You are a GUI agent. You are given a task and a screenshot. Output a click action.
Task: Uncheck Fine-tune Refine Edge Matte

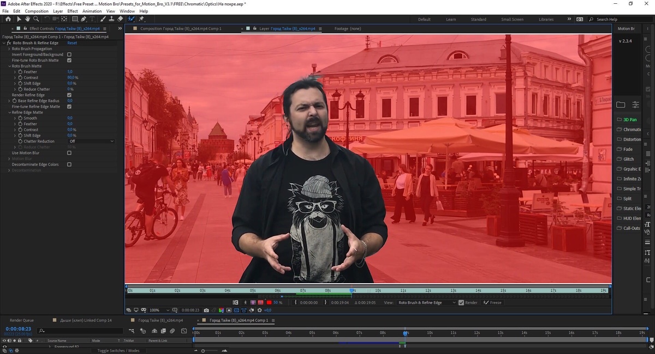coord(69,106)
